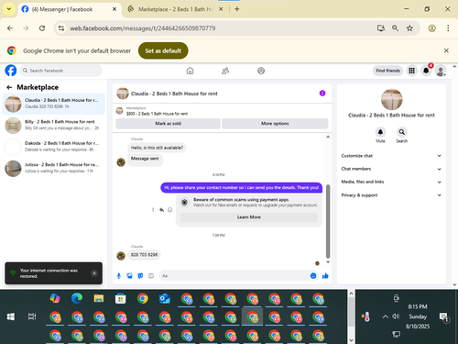
Task: Open the Friends icon in top navigation
Action: [x=225, y=71]
